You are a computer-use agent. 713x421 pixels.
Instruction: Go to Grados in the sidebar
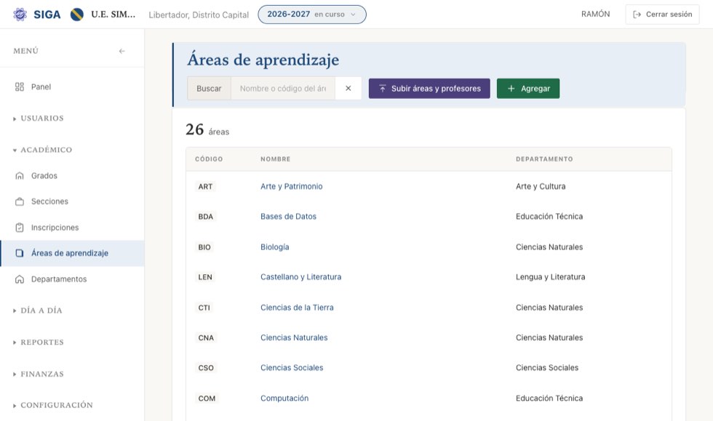(72, 175)
